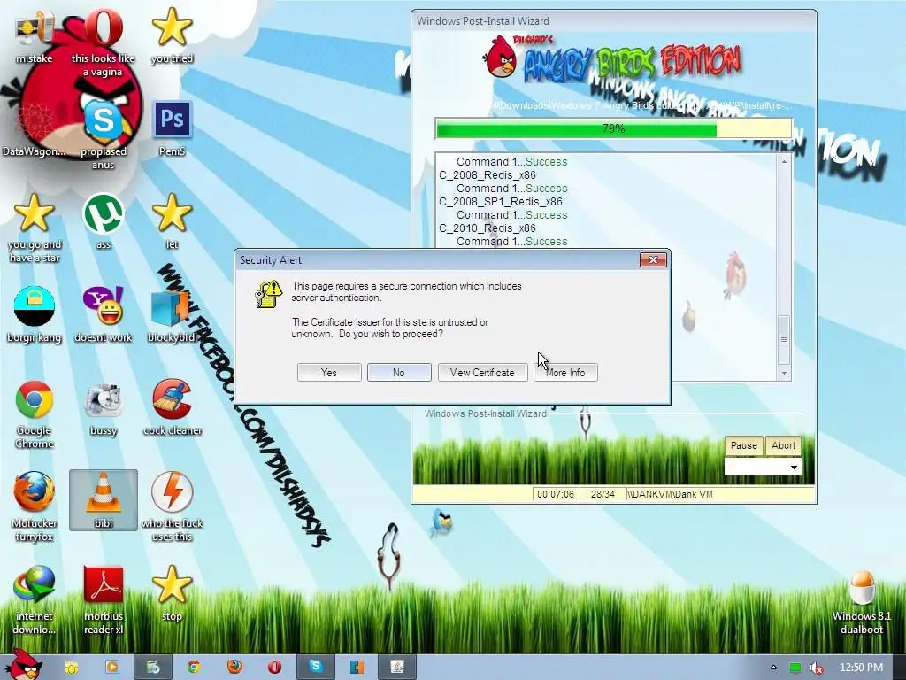Select the "borgir kang" desktop icon
This screenshot has height=680, width=906.
pos(35,314)
